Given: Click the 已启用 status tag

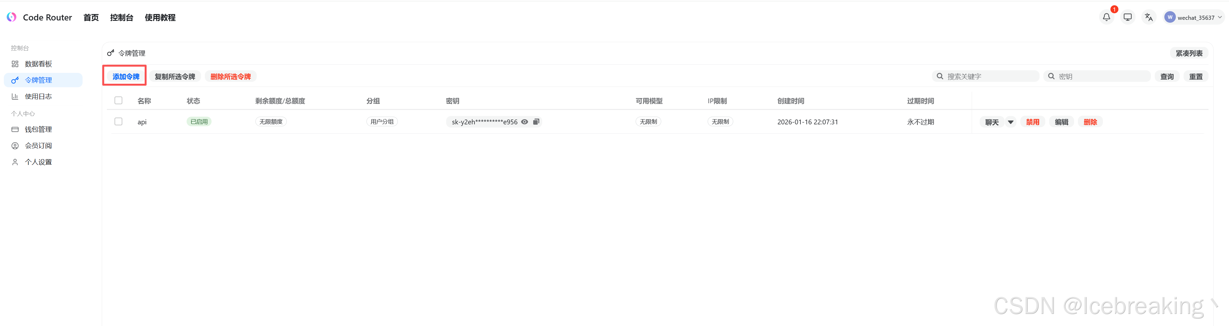Looking at the screenshot, I should (x=199, y=121).
